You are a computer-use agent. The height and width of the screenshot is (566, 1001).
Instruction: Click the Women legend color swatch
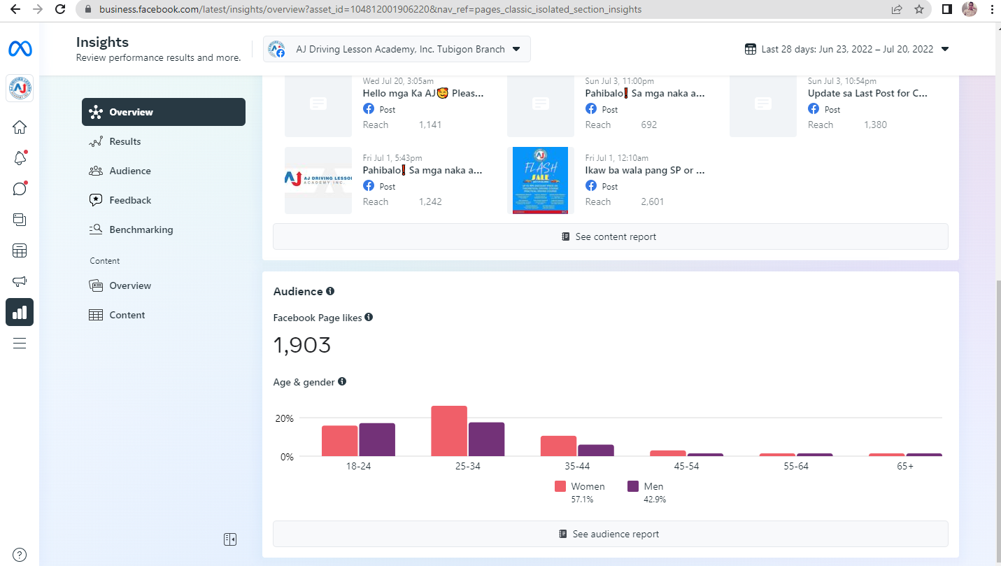pyautogui.click(x=560, y=486)
